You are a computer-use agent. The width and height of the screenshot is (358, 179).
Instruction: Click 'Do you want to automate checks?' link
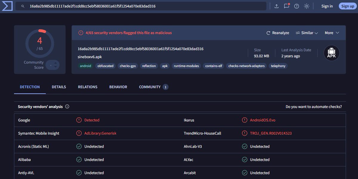(x=314, y=107)
